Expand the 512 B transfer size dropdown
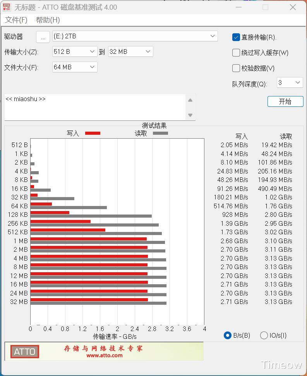Image resolution: width=307 pixels, height=376 pixels. click(75, 52)
